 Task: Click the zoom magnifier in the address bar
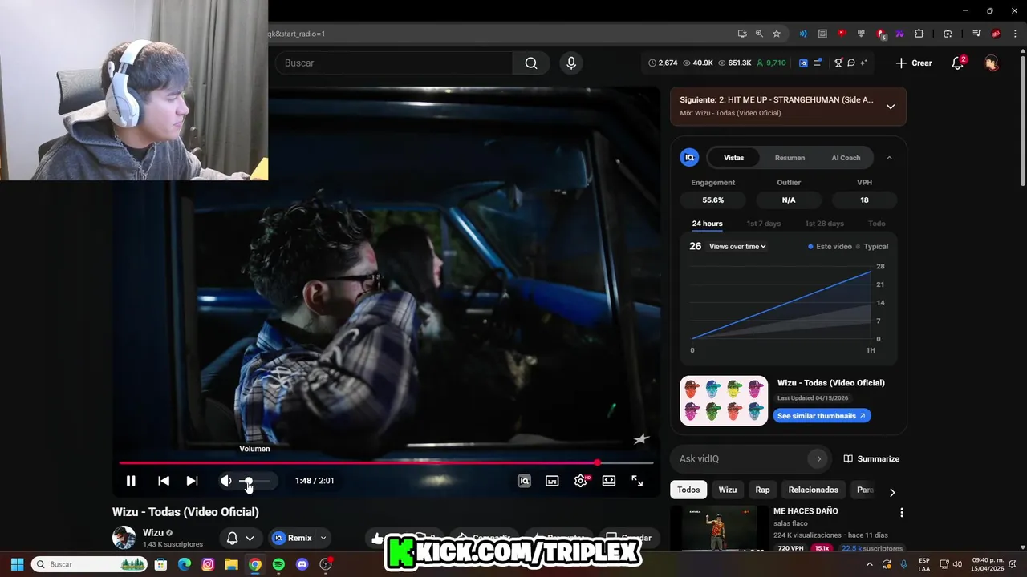tap(759, 34)
